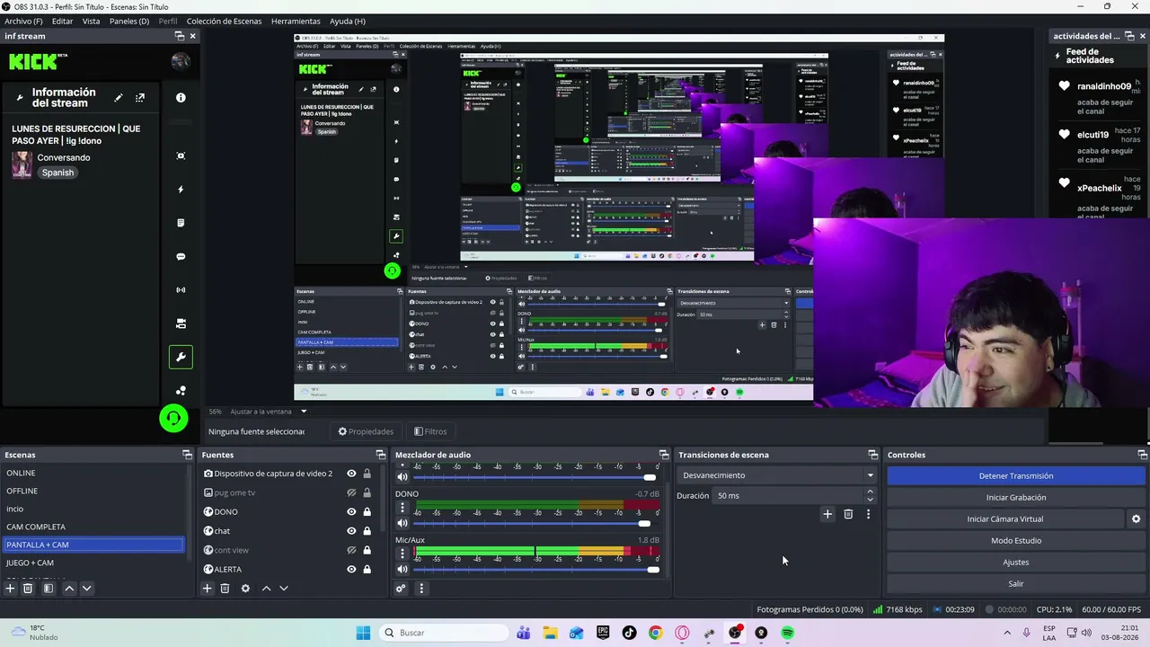Open the Paneles (D) menu
The image size is (1150, 647).
129,21
